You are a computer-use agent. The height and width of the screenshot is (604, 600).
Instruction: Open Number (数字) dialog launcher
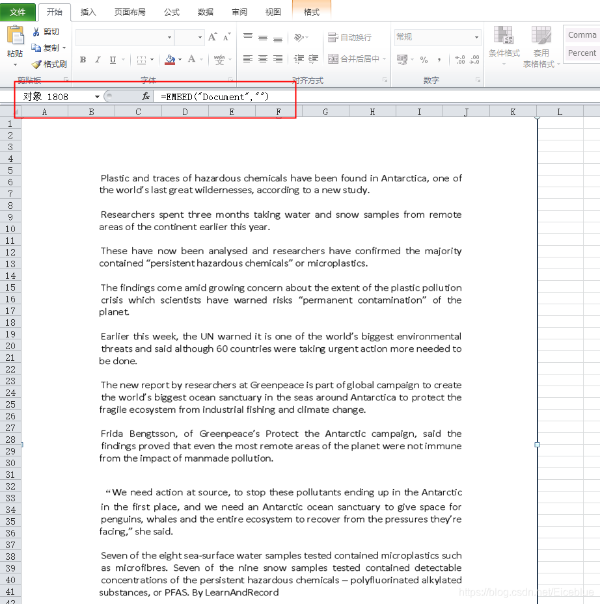click(478, 80)
